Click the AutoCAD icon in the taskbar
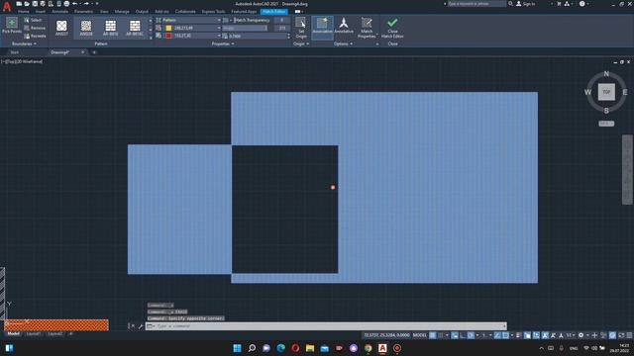Screen dimensions: 634x356 point(382,348)
